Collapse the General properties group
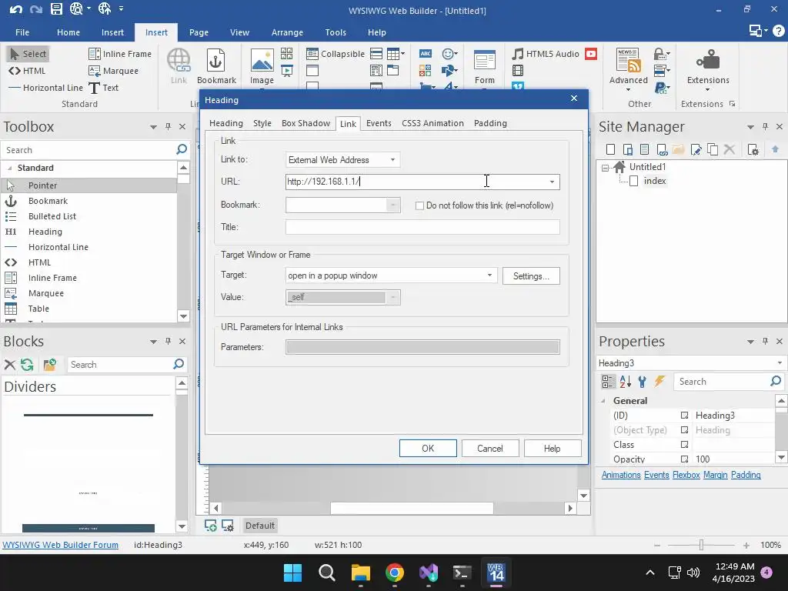 click(x=603, y=400)
